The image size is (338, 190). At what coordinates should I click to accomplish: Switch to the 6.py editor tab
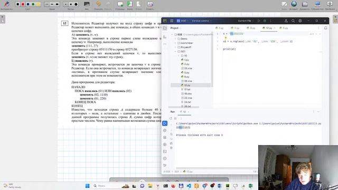coord(251,28)
